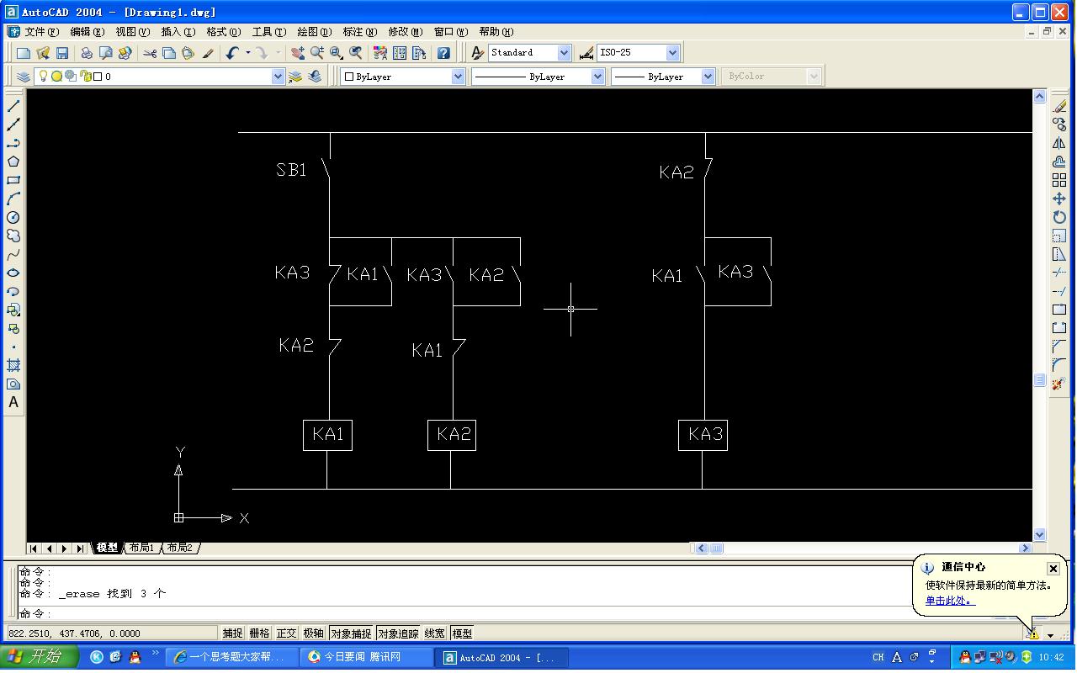This screenshot has height=673, width=1077.
Task: Select the Polygon draw tool
Action: [13, 162]
